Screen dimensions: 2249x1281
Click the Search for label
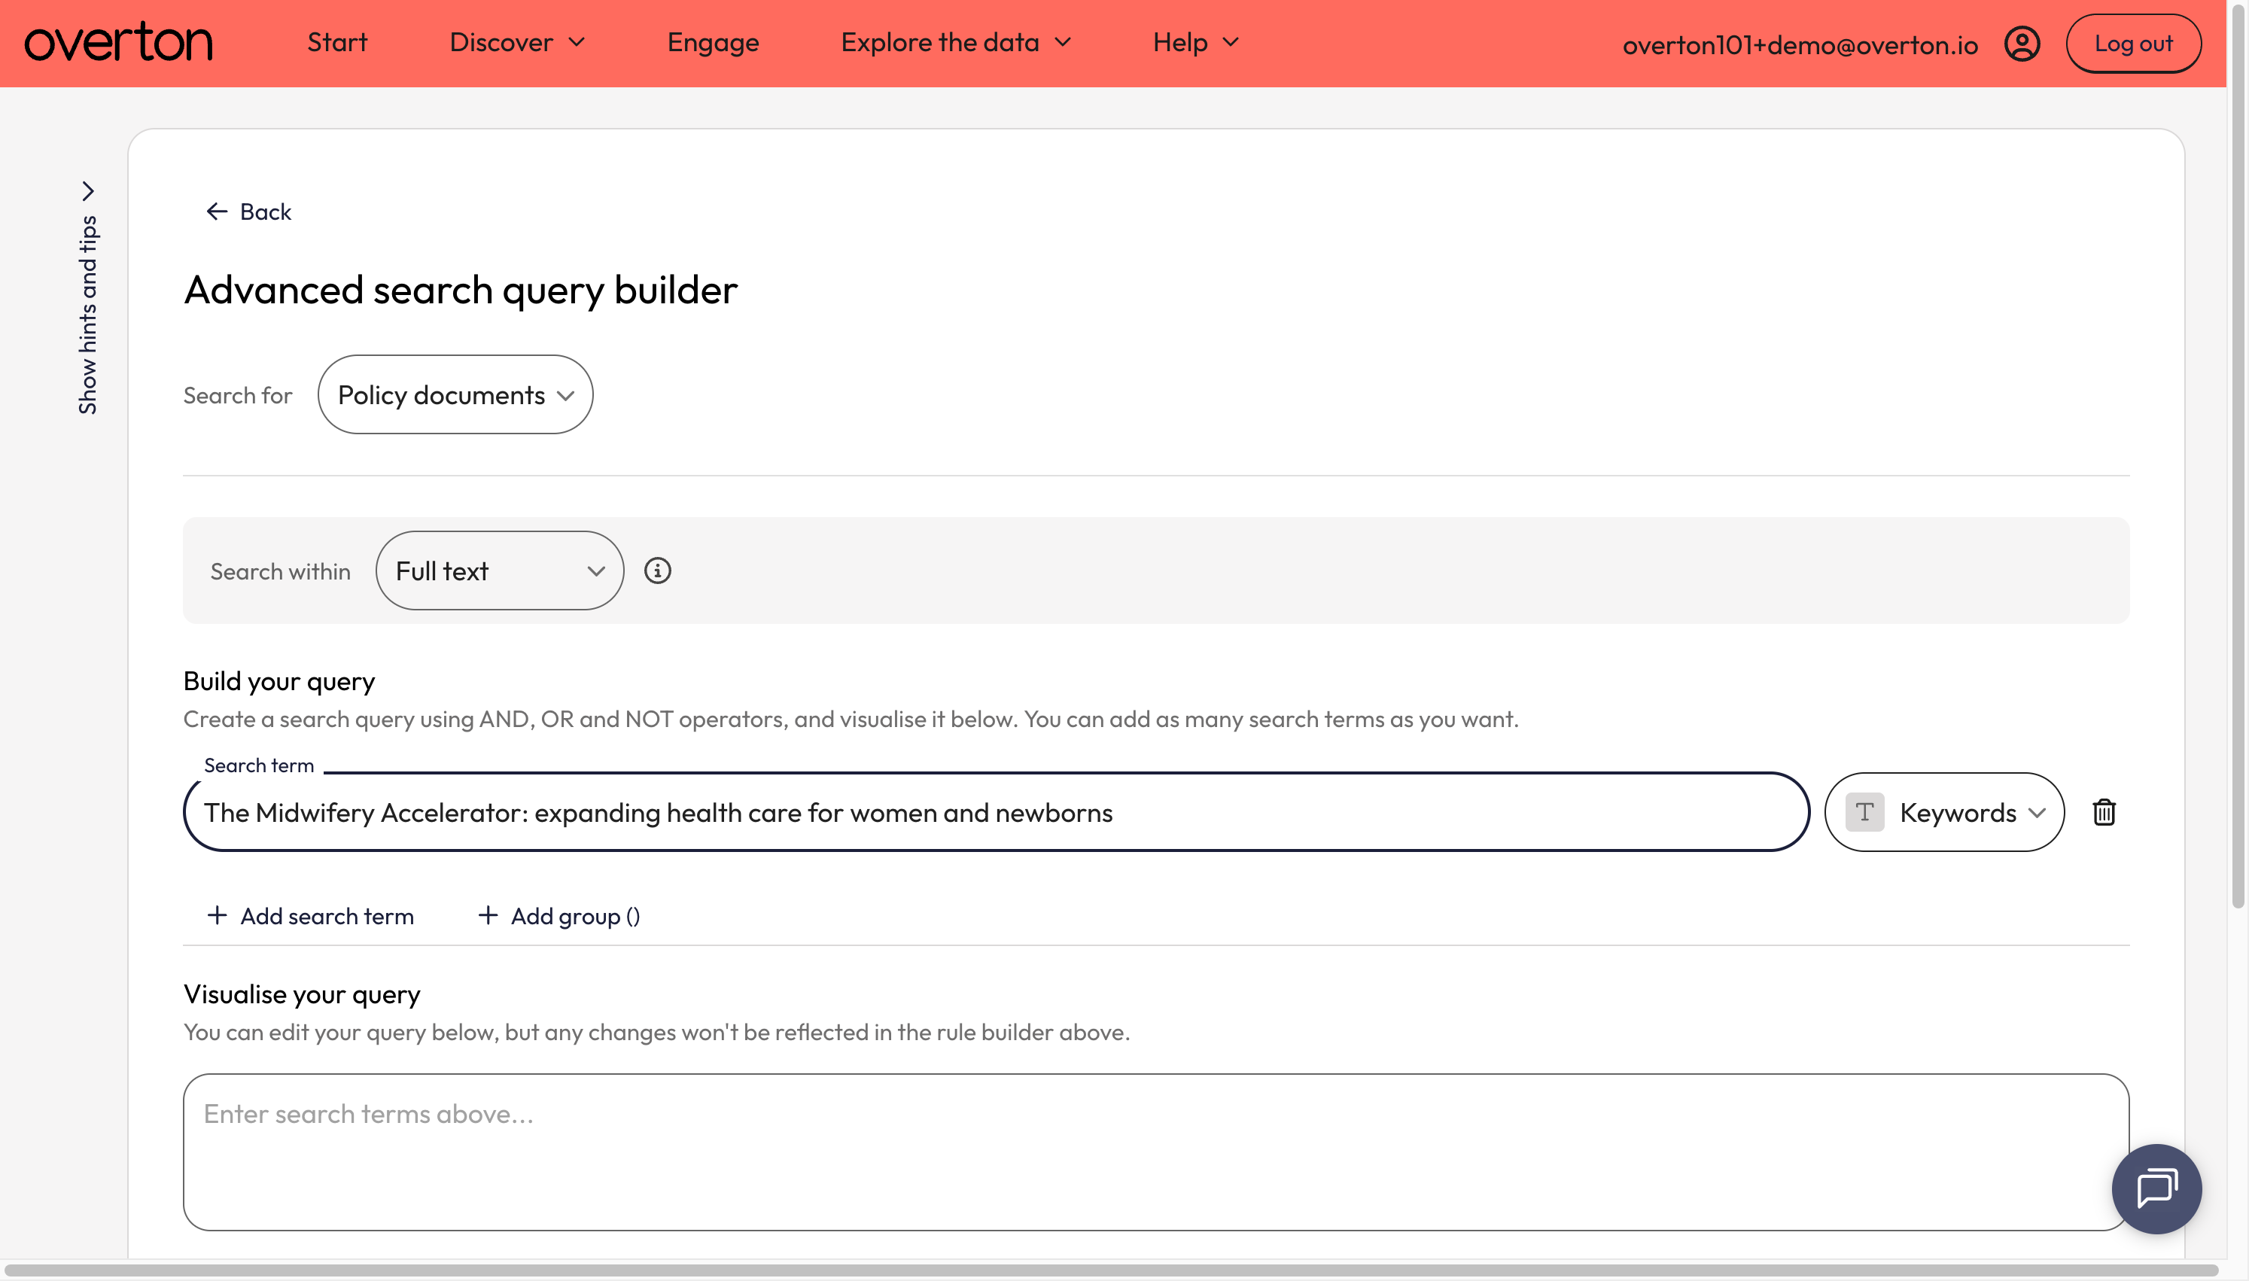click(x=238, y=395)
